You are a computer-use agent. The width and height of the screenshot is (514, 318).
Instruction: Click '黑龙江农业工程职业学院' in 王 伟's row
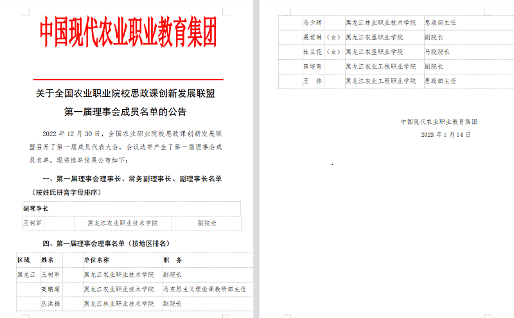point(381,81)
